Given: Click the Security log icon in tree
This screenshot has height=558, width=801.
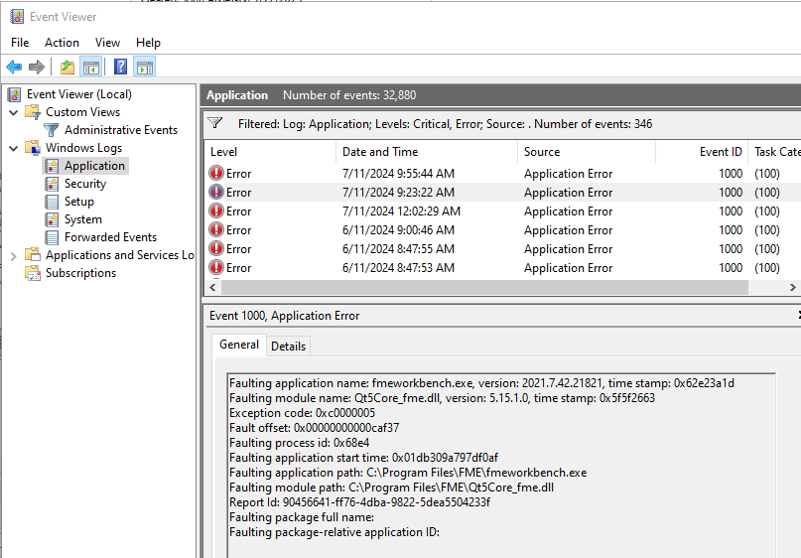Looking at the screenshot, I should pyautogui.click(x=52, y=184).
